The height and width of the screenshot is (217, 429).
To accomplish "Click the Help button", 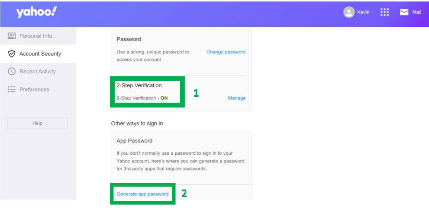I will (38, 123).
